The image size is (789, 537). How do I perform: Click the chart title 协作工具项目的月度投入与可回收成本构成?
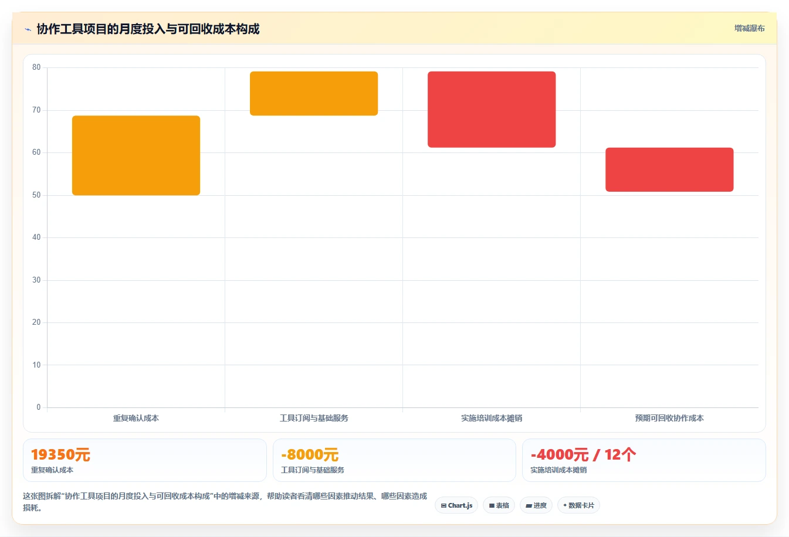148,29
